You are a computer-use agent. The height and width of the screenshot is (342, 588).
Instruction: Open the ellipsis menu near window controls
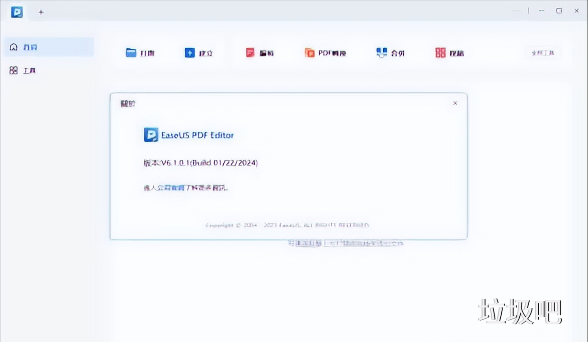pyautogui.click(x=517, y=10)
